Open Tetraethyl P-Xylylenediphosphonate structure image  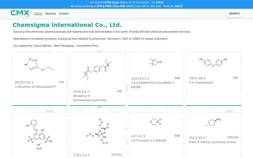point(97,69)
